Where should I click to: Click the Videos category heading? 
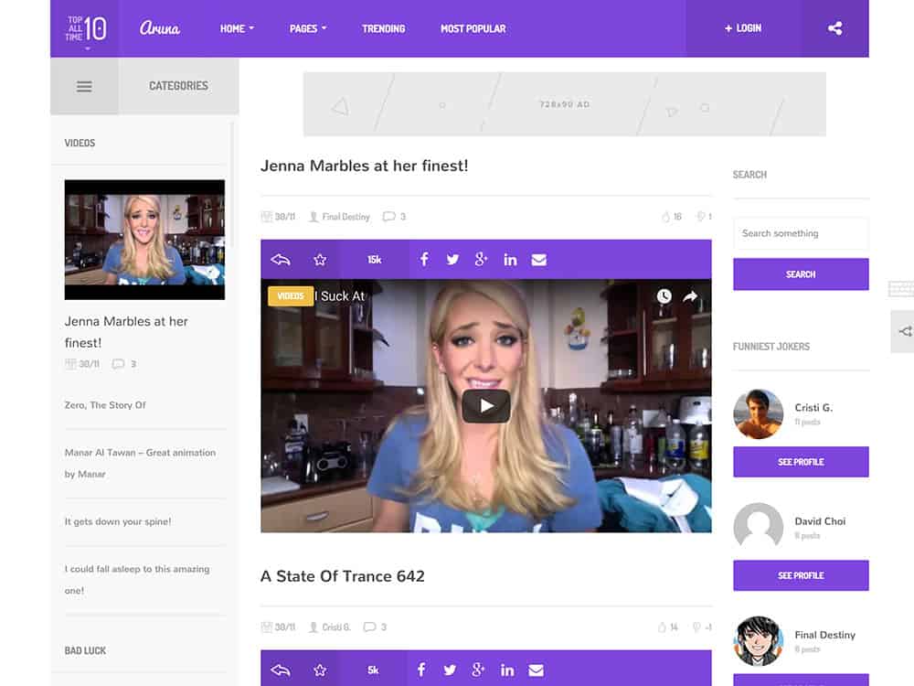80,143
